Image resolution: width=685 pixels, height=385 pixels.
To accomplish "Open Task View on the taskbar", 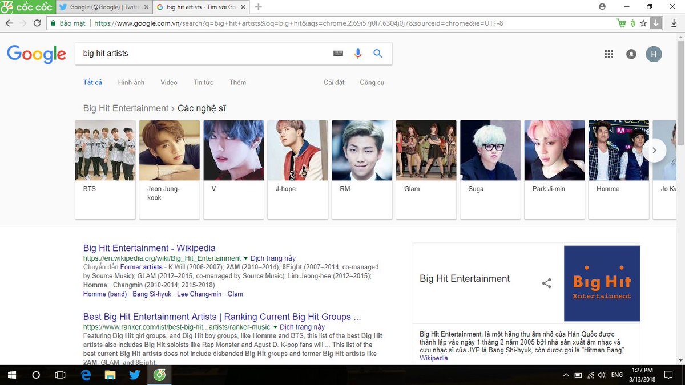I will click(x=60, y=375).
